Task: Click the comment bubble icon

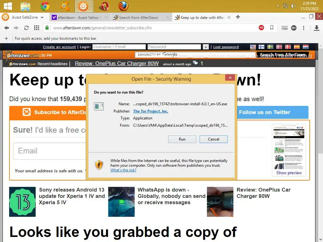Action: [x=195, y=63]
